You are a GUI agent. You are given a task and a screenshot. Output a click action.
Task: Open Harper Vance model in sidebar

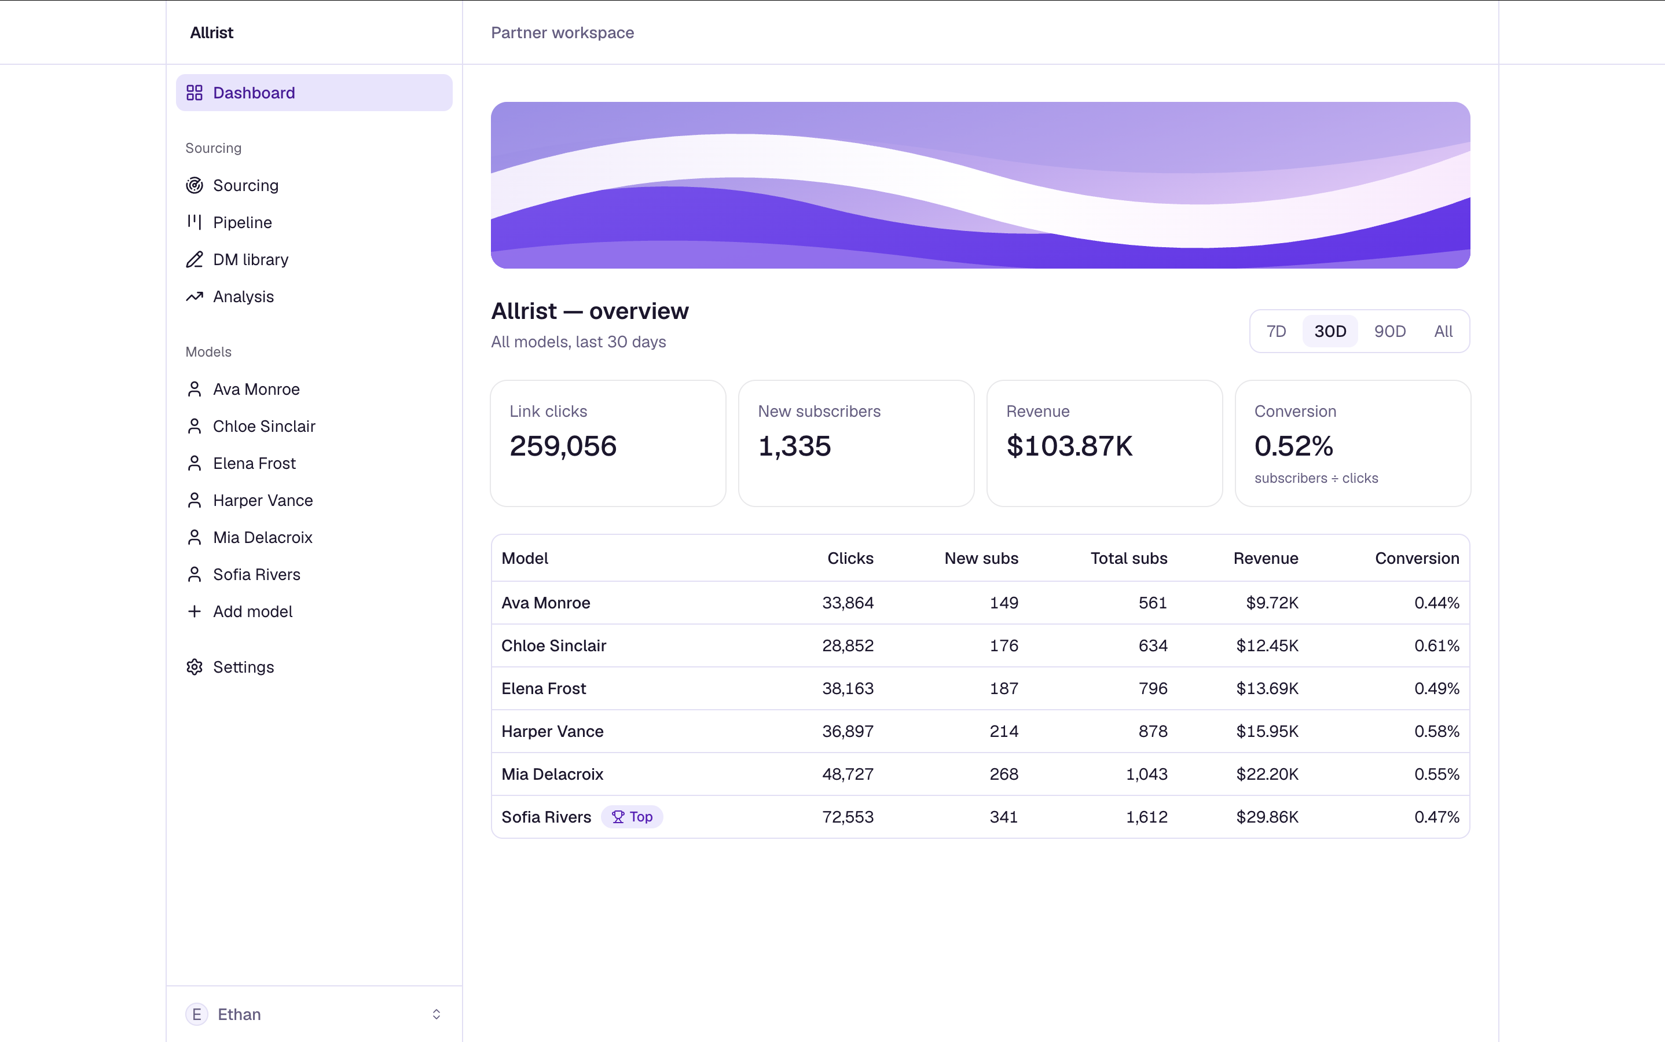[314, 500]
